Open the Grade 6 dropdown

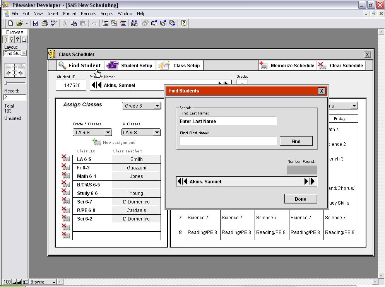[x=142, y=106]
